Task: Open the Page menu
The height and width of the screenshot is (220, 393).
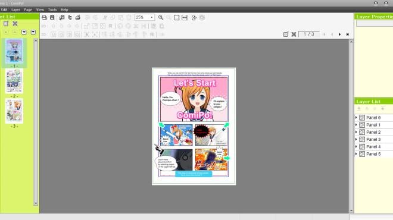Action: click(28, 10)
